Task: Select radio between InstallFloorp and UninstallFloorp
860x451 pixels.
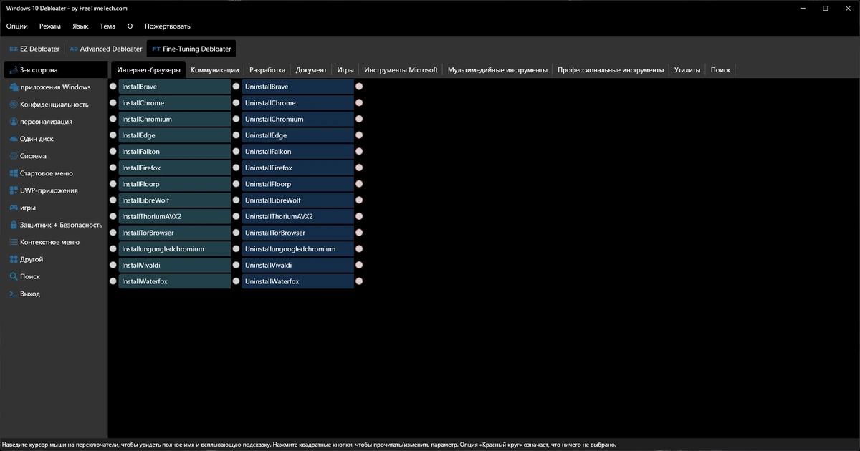Action: (x=236, y=184)
